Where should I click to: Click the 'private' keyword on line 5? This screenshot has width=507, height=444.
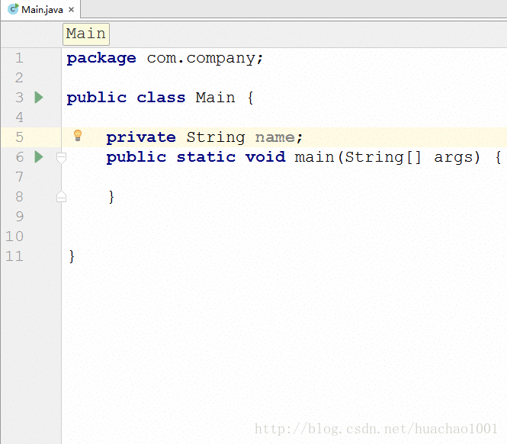(141, 137)
